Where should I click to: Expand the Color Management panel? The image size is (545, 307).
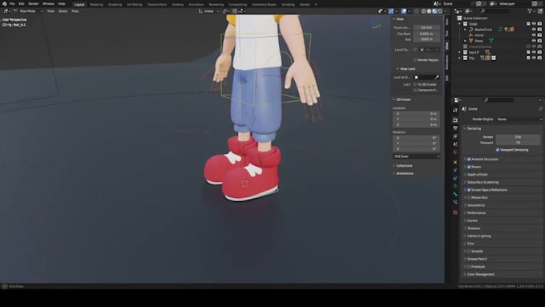click(503, 274)
